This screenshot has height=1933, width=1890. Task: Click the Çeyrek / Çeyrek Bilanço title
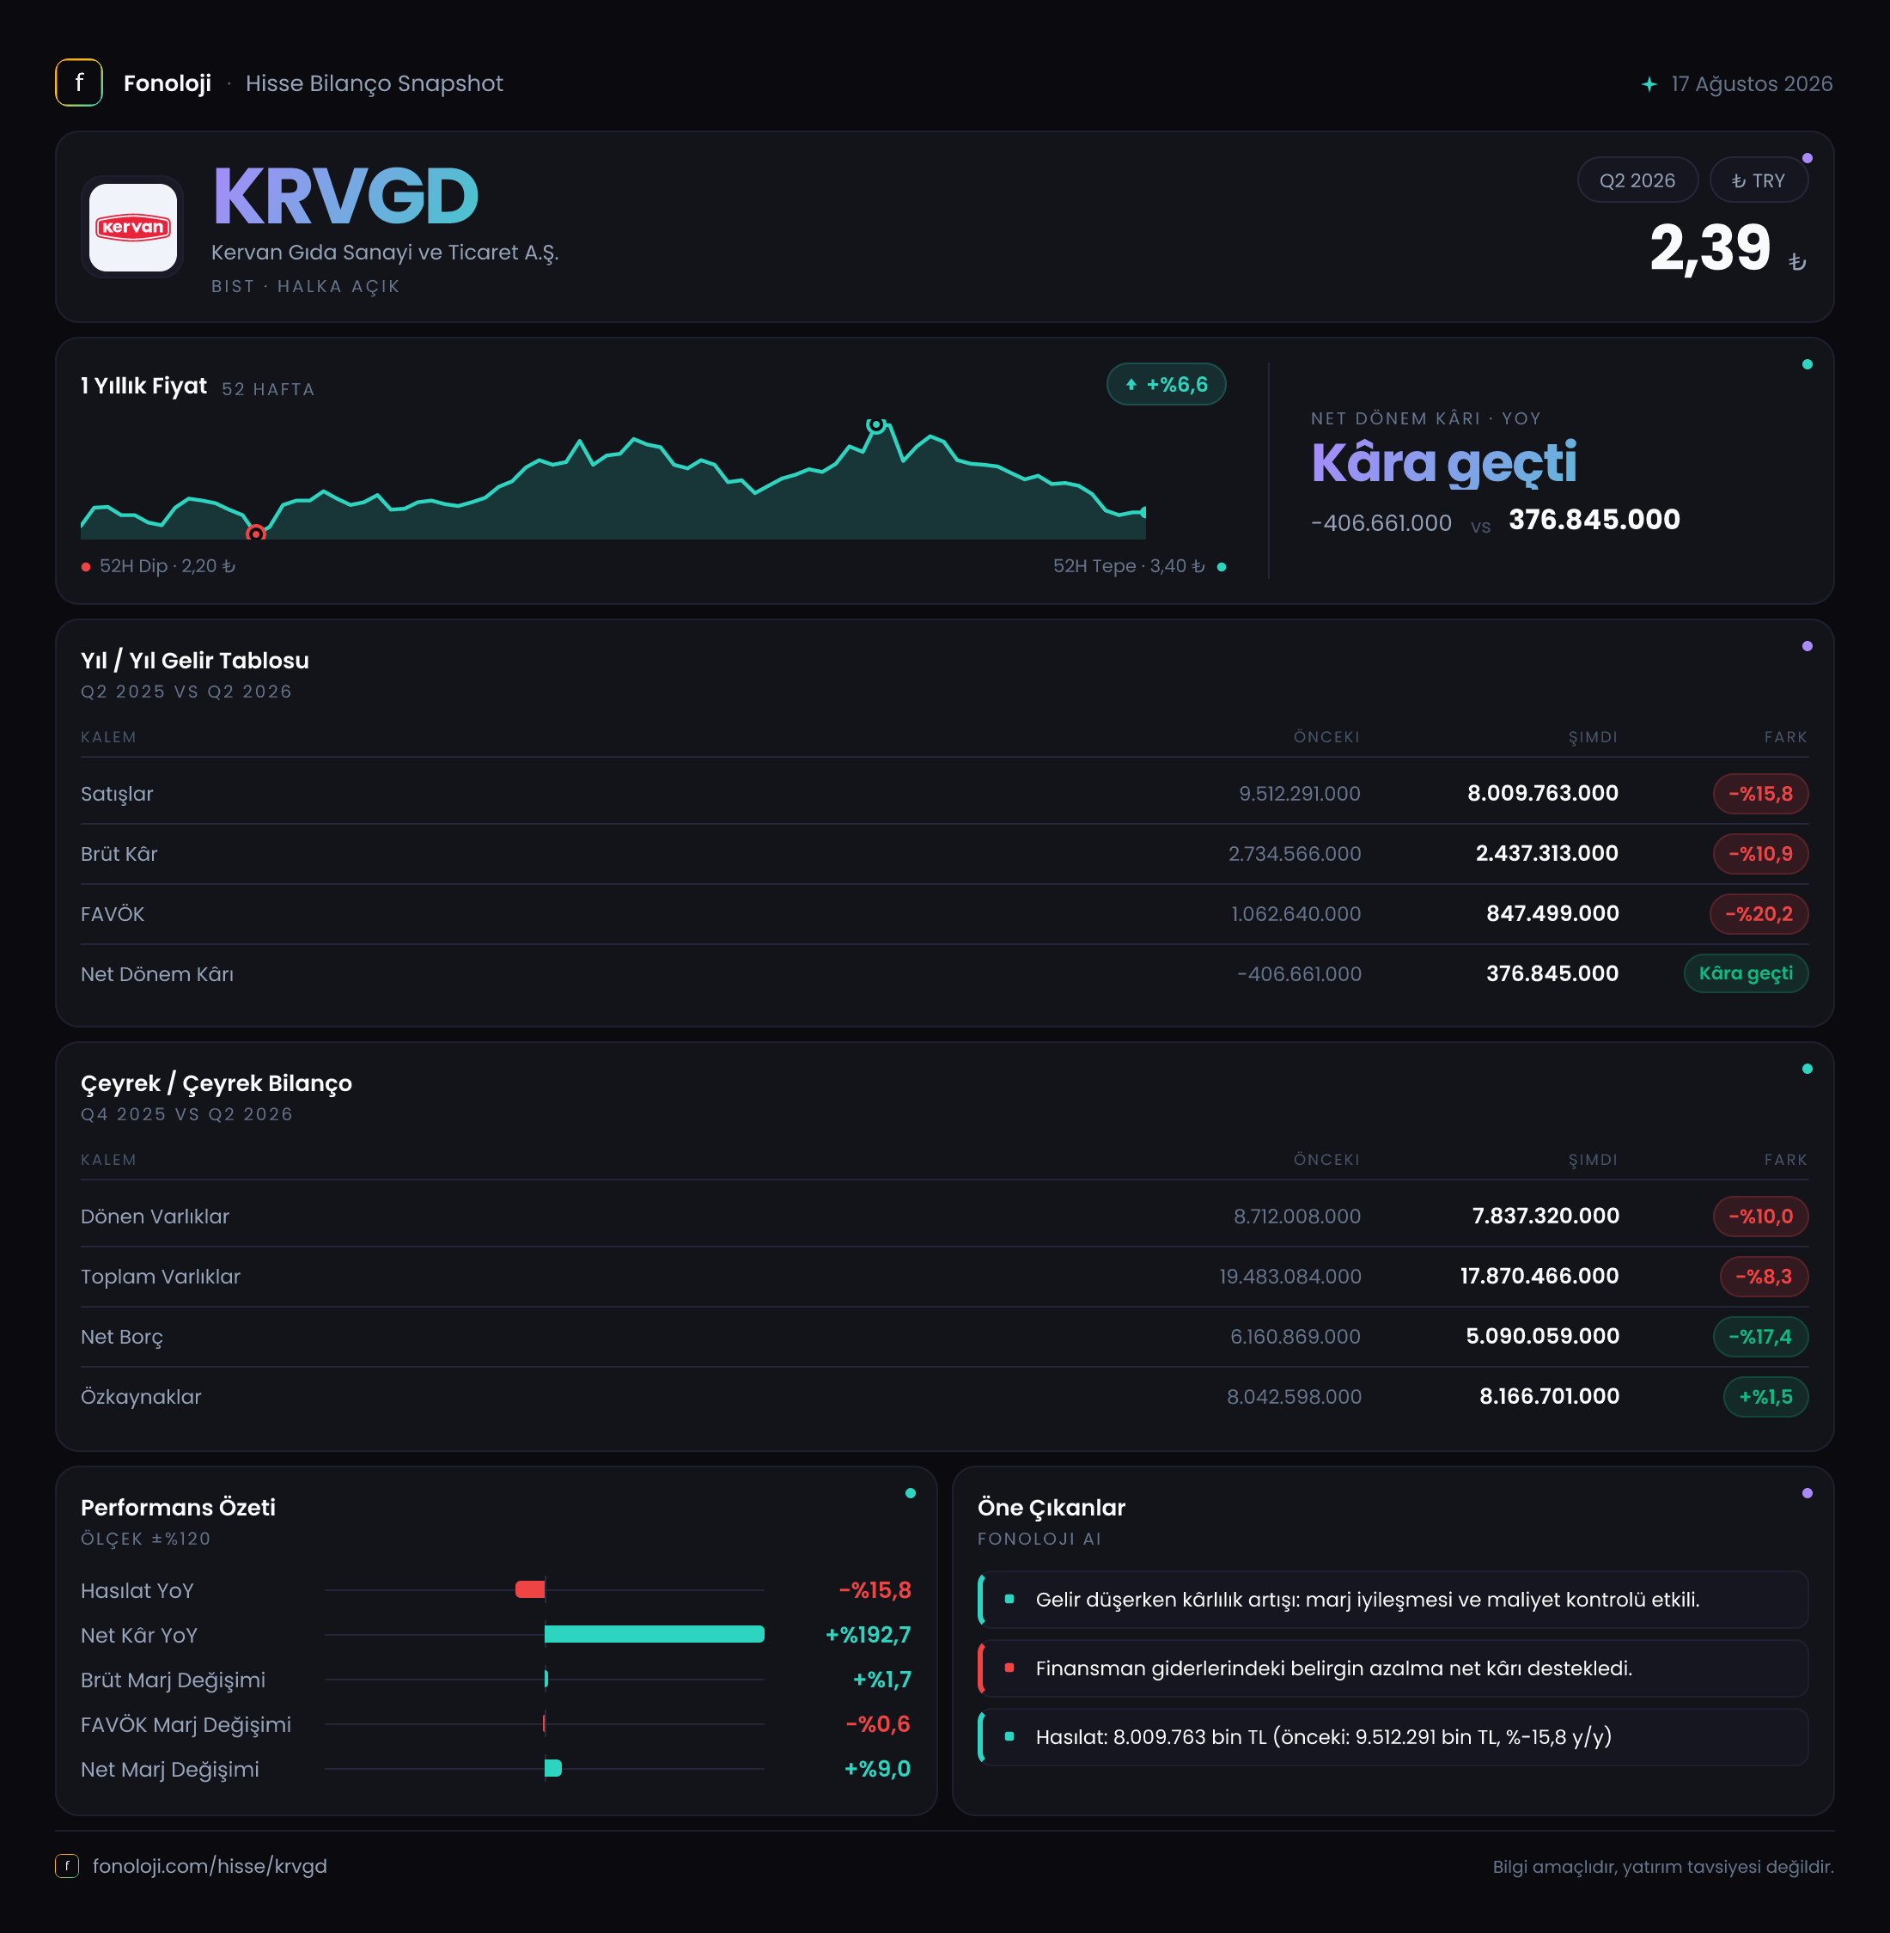point(216,1083)
